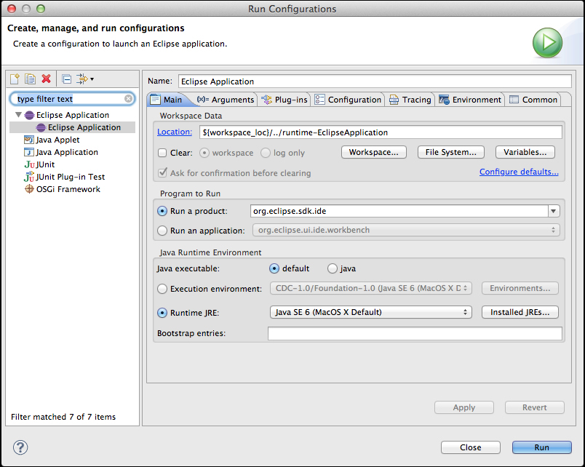Click the workspace Location text field
The image size is (585, 467).
[x=381, y=132]
